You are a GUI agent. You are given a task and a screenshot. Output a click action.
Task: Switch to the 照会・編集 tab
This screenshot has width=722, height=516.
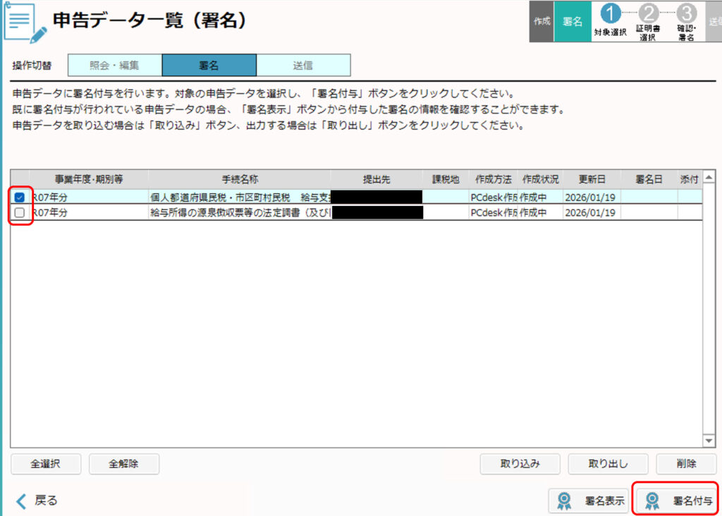(115, 65)
